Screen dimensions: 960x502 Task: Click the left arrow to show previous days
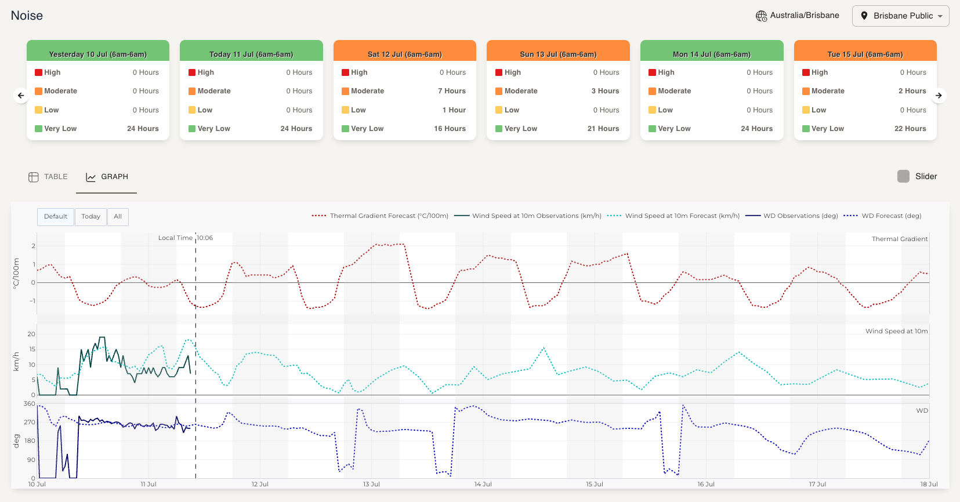click(21, 96)
